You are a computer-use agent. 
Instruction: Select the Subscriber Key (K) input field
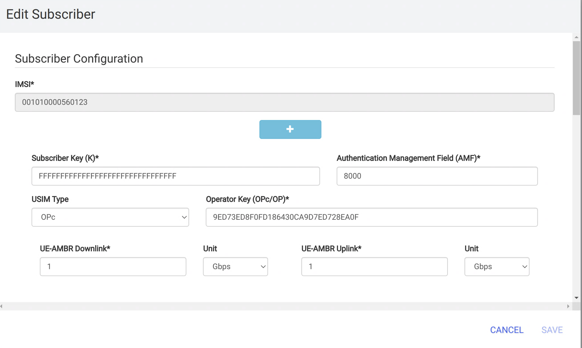(175, 176)
